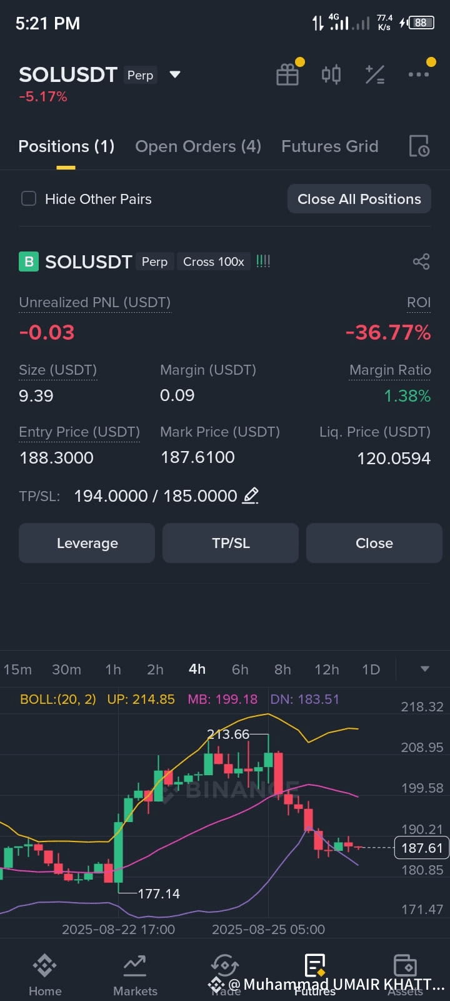Open the order history icon
This screenshot has height=1001, width=450.
tap(419, 146)
